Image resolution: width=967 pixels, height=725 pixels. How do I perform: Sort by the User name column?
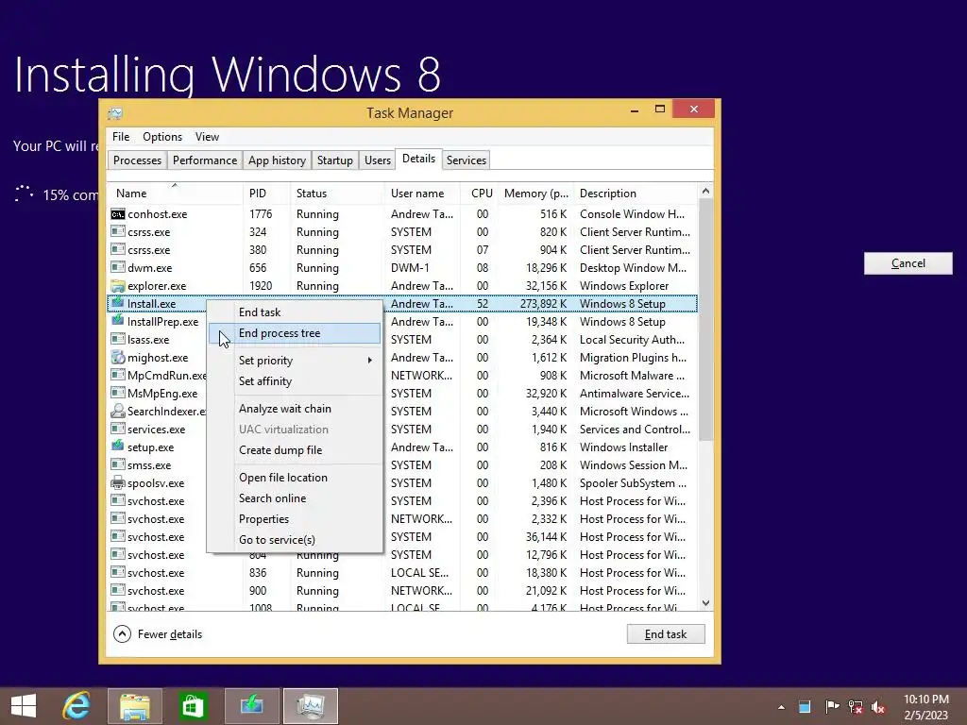[422, 193]
